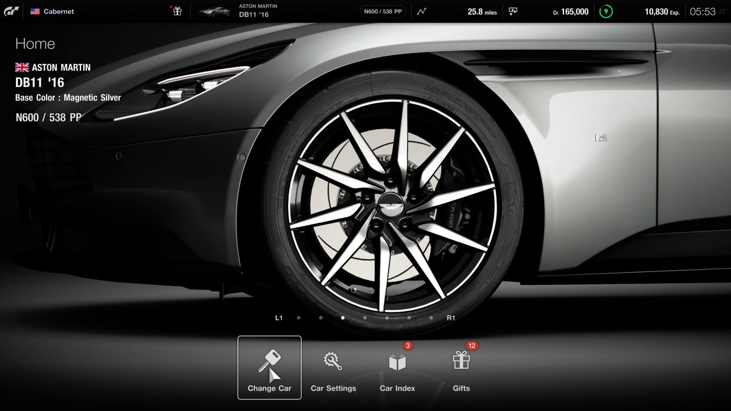This screenshot has height=411, width=731.
Task: Click the 10,830 Exp. points display
Action: click(x=662, y=12)
